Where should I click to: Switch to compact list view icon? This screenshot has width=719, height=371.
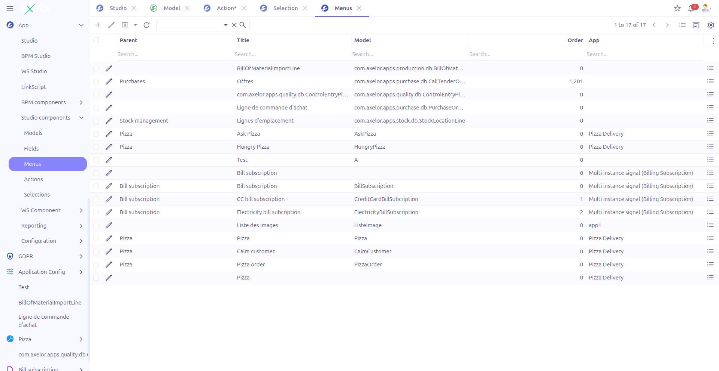682,25
